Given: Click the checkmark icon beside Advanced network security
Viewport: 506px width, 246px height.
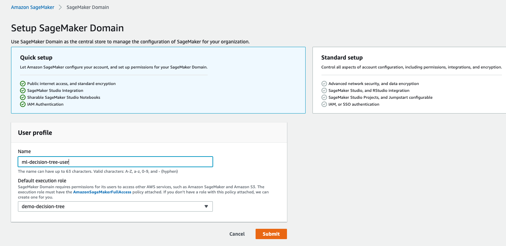Looking at the screenshot, I should coord(324,83).
